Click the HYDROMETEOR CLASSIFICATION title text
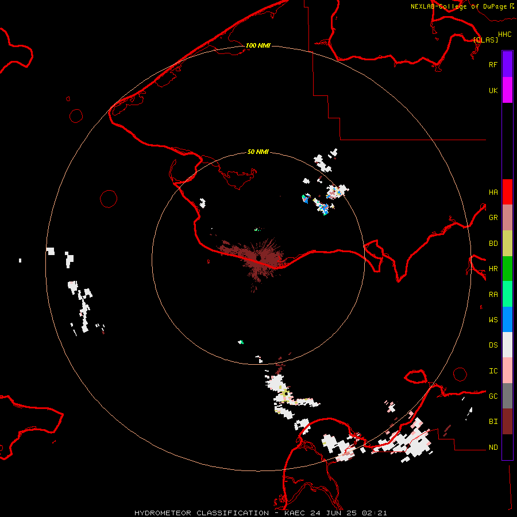 click(201, 513)
